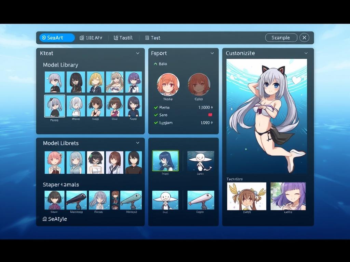Select brown-haired school uniform model in Model Librats

(x=115, y=163)
